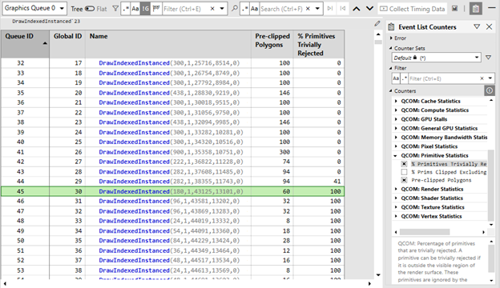Click Collect Timing Data button
Viewport: 500px width, 288px height.
tap(413, 9)
